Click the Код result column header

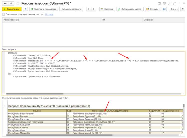[x=69, y=111]
